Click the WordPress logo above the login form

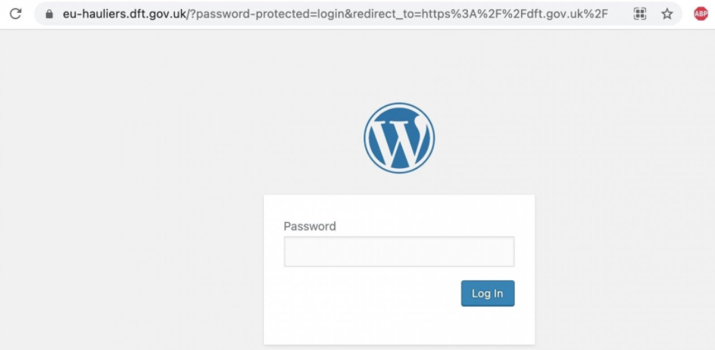(x=399, y=138)
